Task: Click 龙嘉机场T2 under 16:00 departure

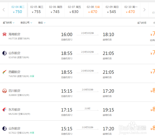Action: click(67, 40)
